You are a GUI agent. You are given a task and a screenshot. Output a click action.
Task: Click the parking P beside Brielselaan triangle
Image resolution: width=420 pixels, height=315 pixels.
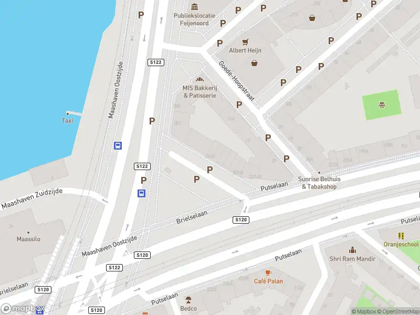[196, 179]
